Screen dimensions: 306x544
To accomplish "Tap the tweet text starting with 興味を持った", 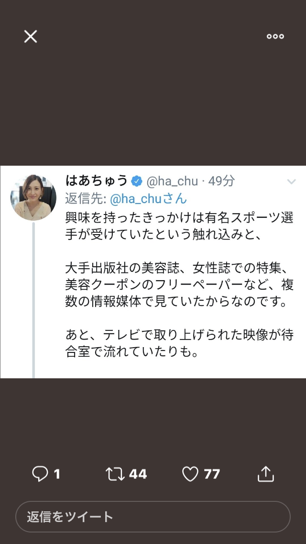I will click(179, 226).
